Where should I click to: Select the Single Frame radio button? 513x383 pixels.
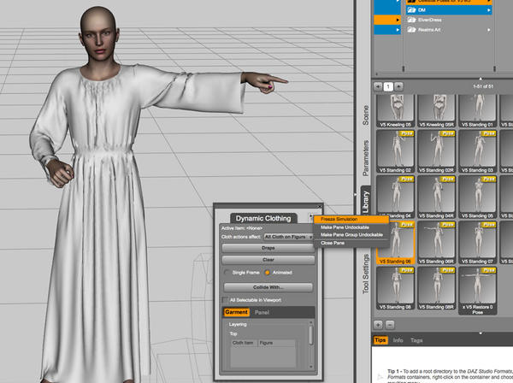tap(226, 273)
